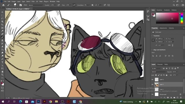Click the delete layer trash icon

[x=181, y=98]
